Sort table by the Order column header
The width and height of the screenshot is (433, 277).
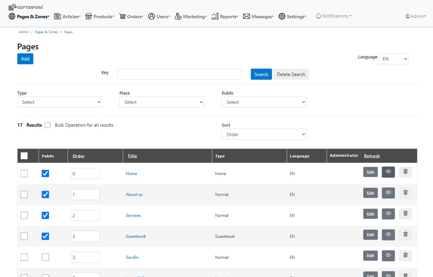click(78, 156)
